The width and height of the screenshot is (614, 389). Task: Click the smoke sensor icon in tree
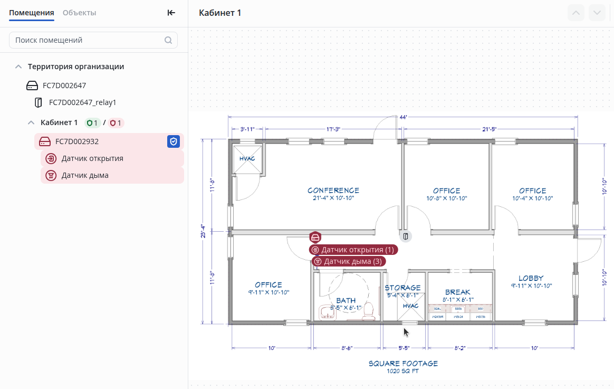[51, 175]
